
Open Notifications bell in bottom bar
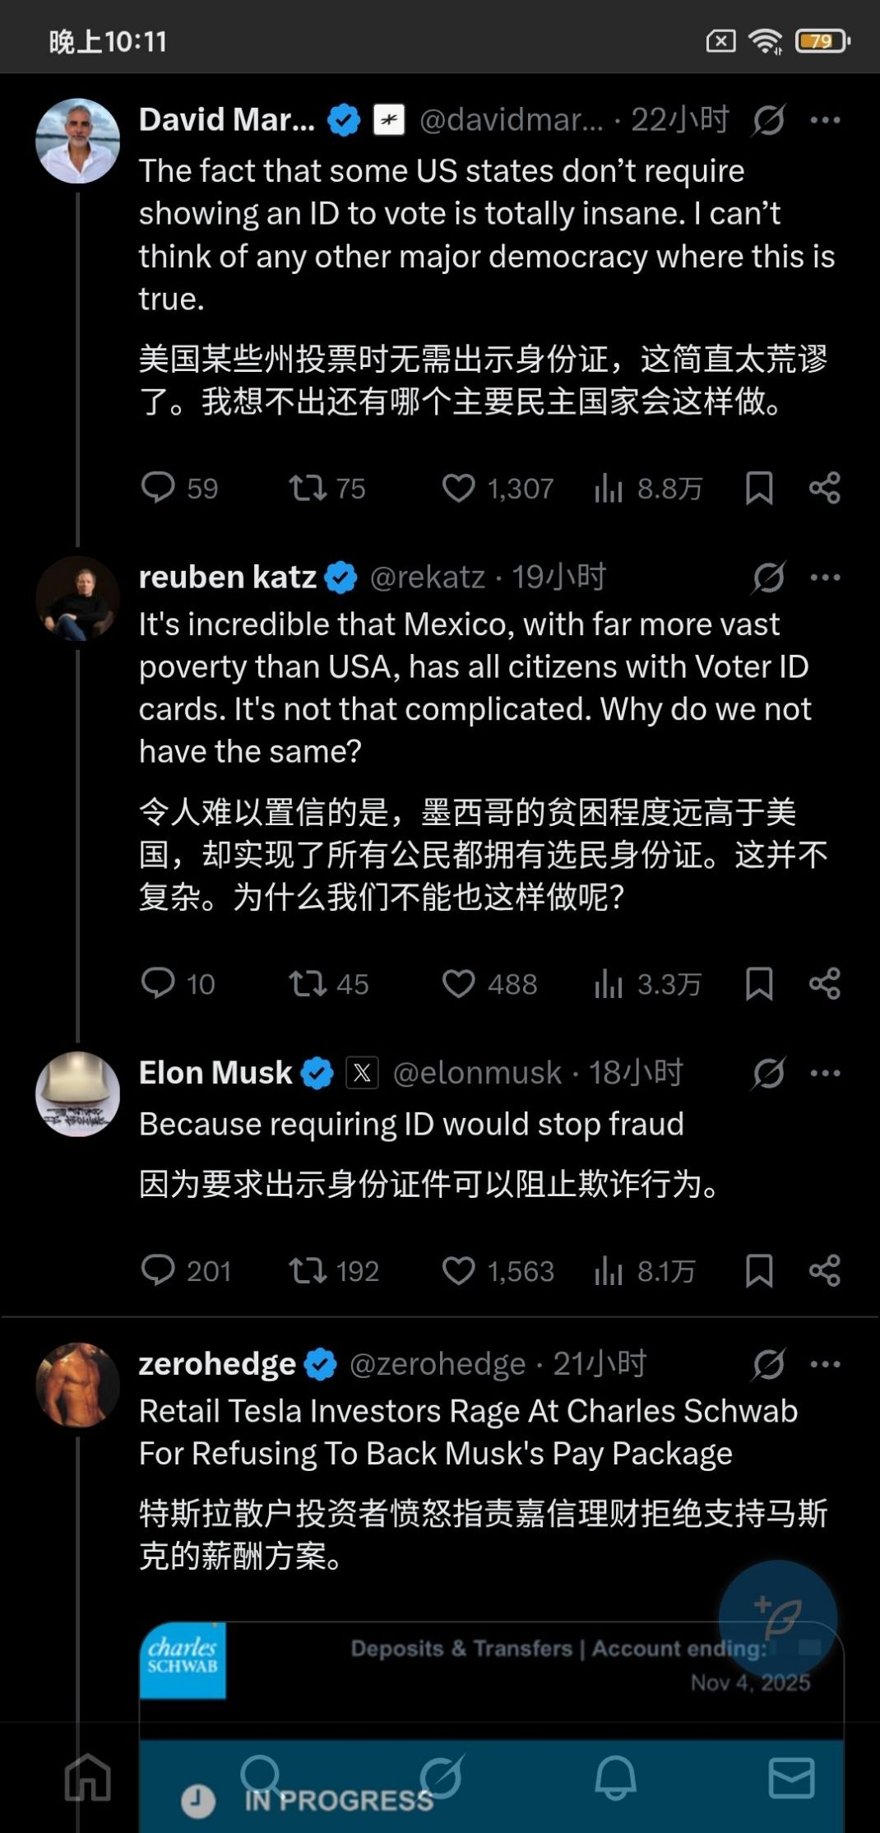tap(615, 1777)
